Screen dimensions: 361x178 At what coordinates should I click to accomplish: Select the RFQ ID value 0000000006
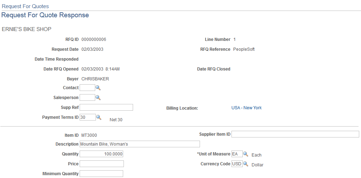coord(94,39)
